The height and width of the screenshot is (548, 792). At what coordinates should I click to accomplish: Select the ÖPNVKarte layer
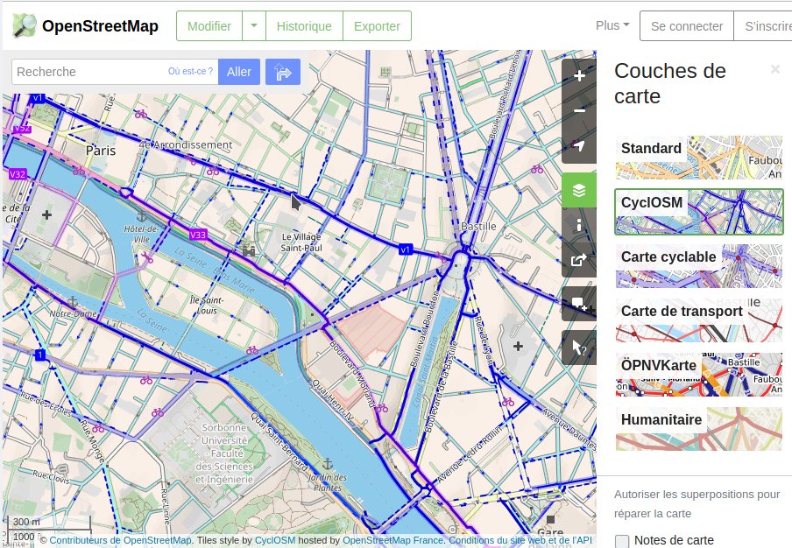coord(699,375)
